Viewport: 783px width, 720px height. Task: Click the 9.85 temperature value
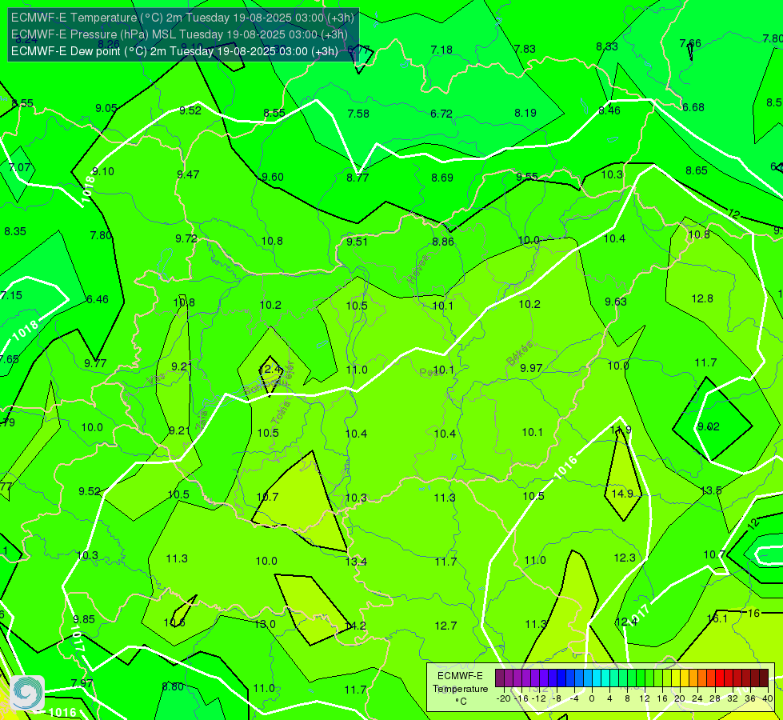point(83,619)
